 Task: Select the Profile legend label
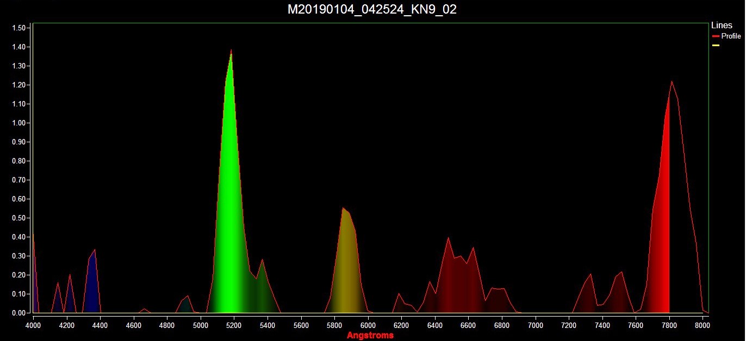pyautogui.click(x=731, y=36)
